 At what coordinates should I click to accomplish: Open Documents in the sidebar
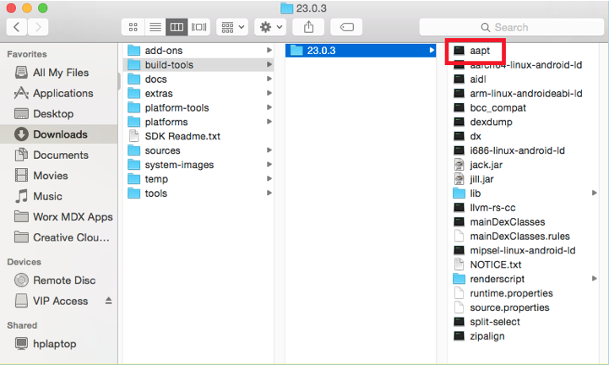tap(59, 155)
